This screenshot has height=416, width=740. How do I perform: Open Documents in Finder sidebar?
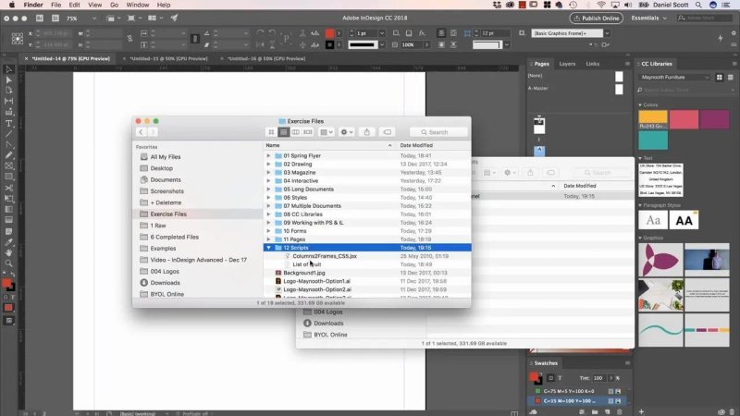166,179
